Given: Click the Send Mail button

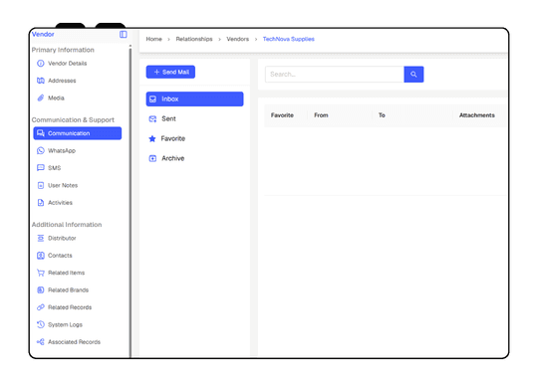Looking at the screenshot, I should pos(170,72).
